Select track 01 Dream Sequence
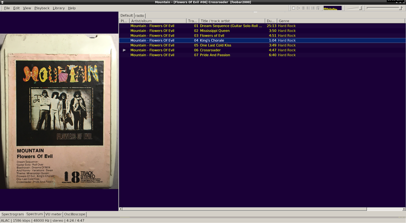The width and height of the screenshot is (406, 223). [262, 26]
